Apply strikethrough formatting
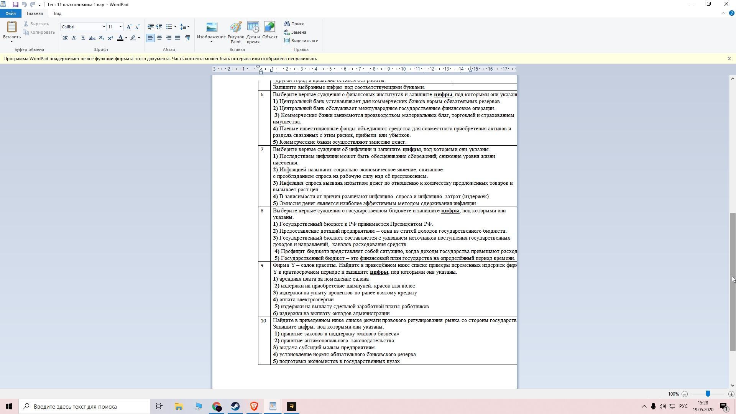 click(92, 38)
